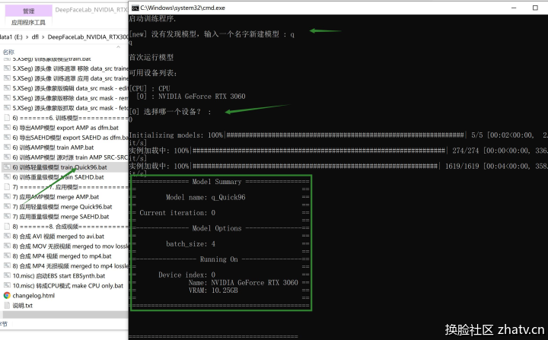Open the 管理 ribbon tab in Explorer
The image size is (548, 340).
tap(29, 11)
